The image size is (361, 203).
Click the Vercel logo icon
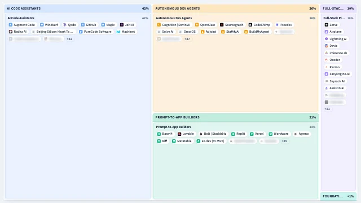click(x=252, y=134)
